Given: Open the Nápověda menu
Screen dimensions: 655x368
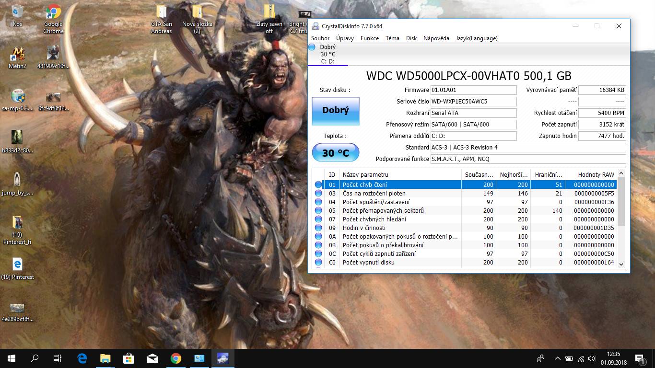Looking at the screenshot, I should pos(436,38).
